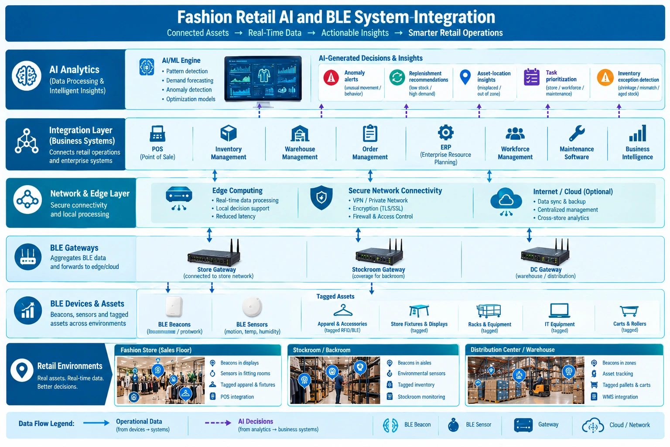This screenshot has height=447, width=670.
Task: Select the 'WMS integration' text
Action: pyautogui.click(x=620, y=397)
